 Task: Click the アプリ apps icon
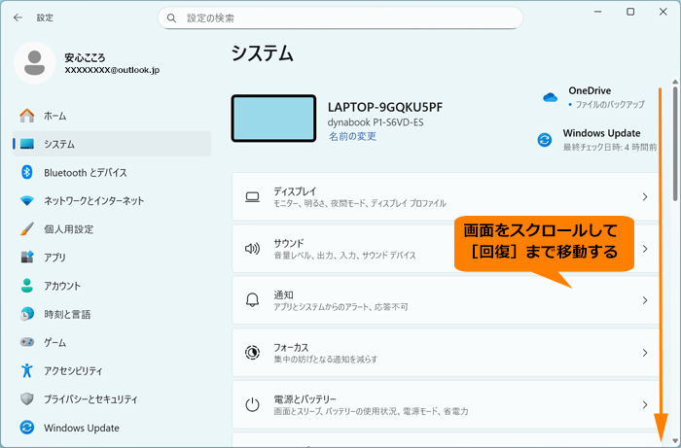27,258
